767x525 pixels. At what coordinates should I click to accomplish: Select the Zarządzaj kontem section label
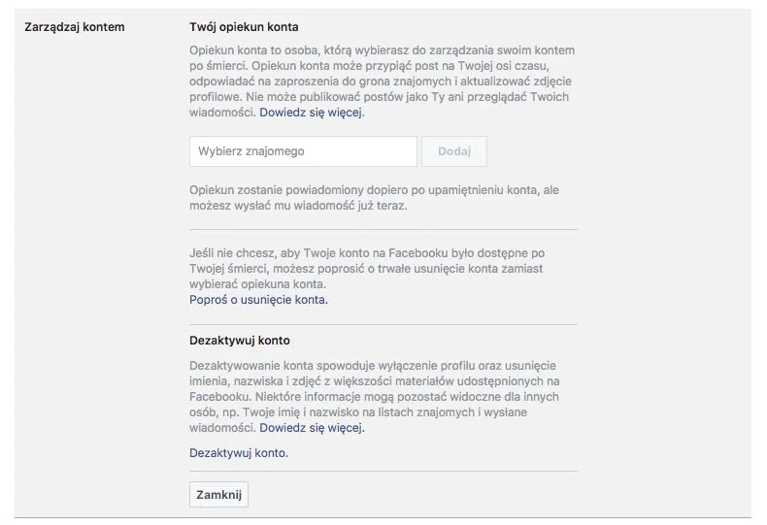75,27
